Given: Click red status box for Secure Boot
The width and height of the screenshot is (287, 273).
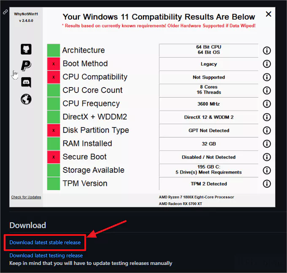Looking at the screenshot, I should click(x=54, y=157).
